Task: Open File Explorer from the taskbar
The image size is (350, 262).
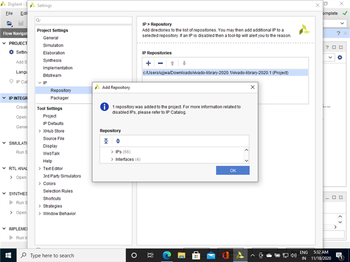Action: [x=181, y=255]
